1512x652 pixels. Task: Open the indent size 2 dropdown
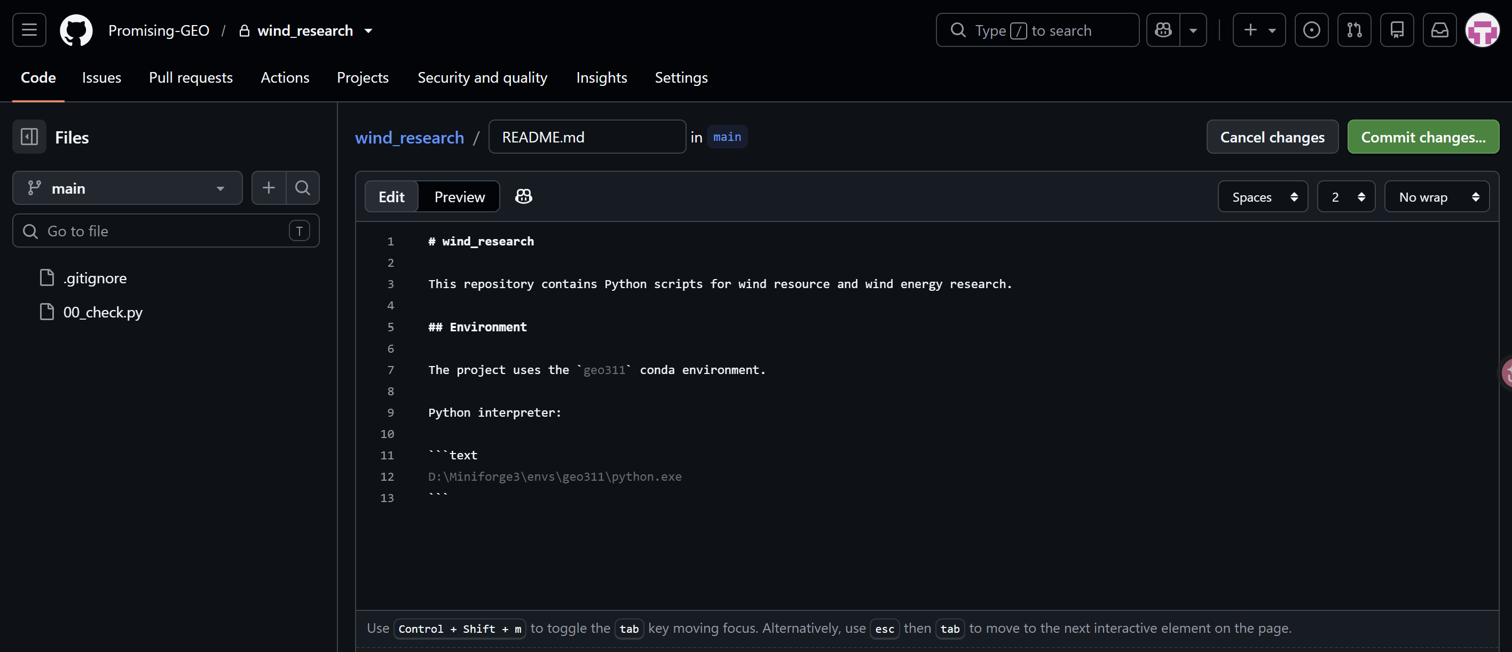1346,196
